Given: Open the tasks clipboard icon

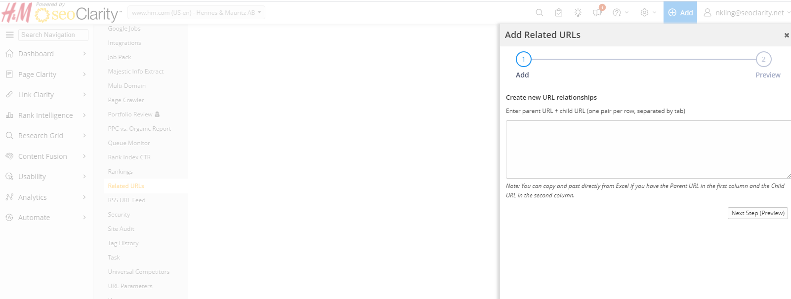Looking at the screenshot, I should (x=558, y=13).
